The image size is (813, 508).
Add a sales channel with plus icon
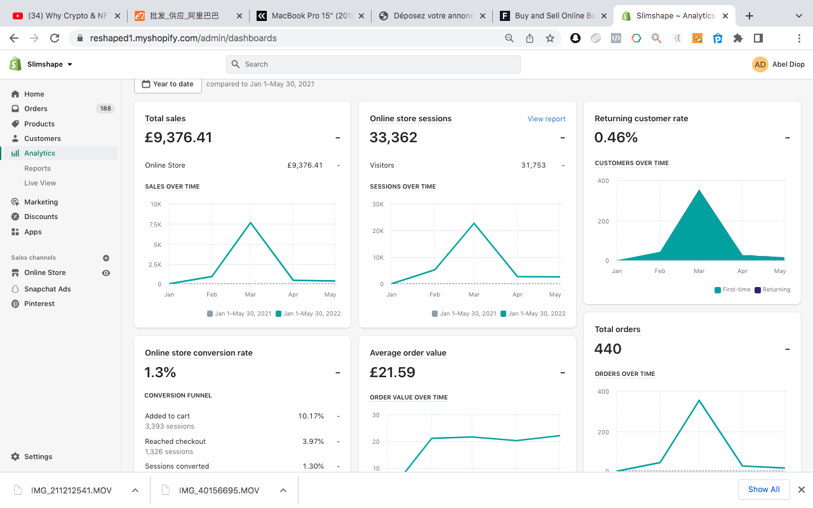click(106, 258)
